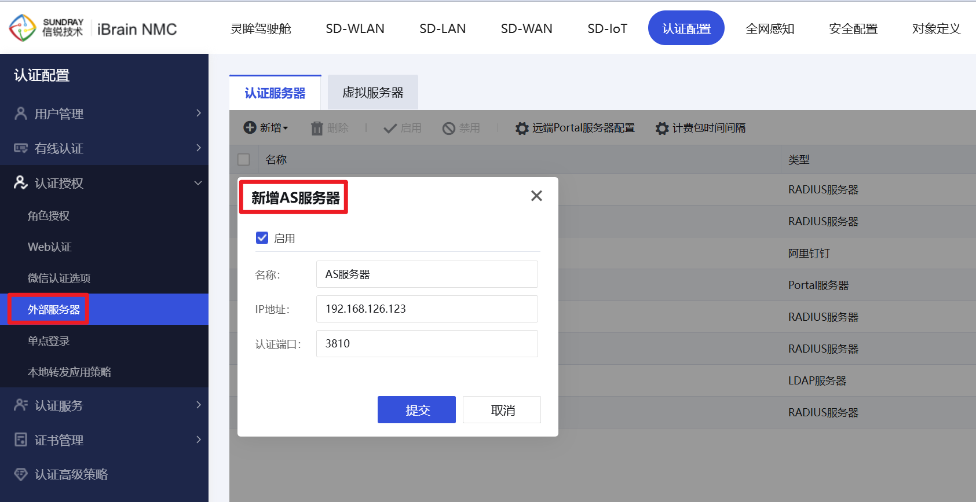Click the certificate management icon
The width and height of the screenshot is (976, 502).
point(21,440)
